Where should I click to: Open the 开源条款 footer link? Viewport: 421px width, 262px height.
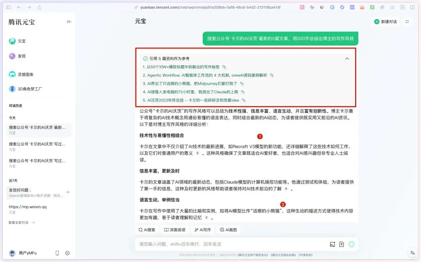tap(305, 255)
